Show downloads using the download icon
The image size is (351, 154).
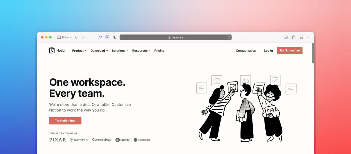[286, 37]
